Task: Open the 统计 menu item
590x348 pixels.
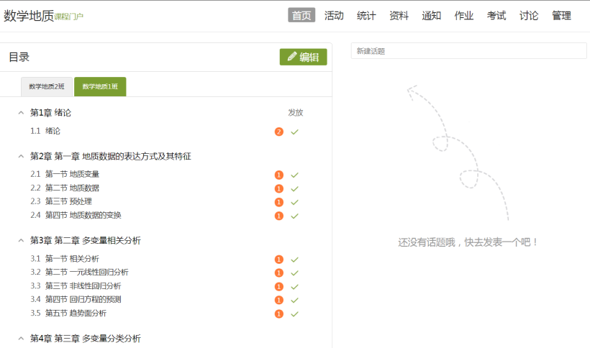Action: [366, 15]
